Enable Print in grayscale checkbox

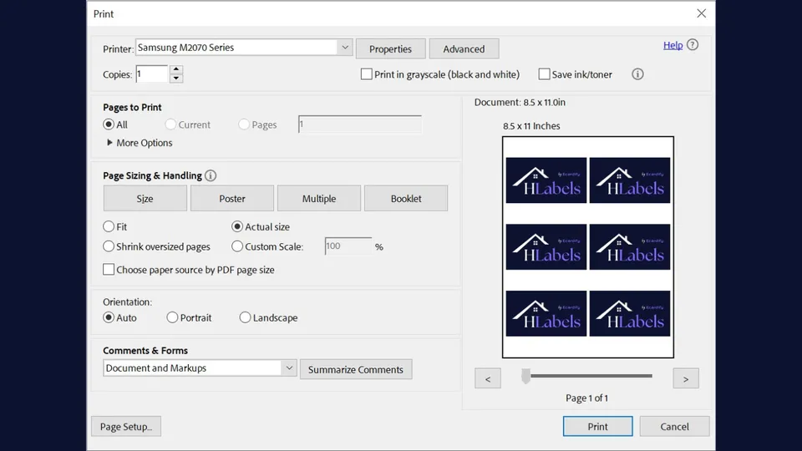tap(366, 74)
